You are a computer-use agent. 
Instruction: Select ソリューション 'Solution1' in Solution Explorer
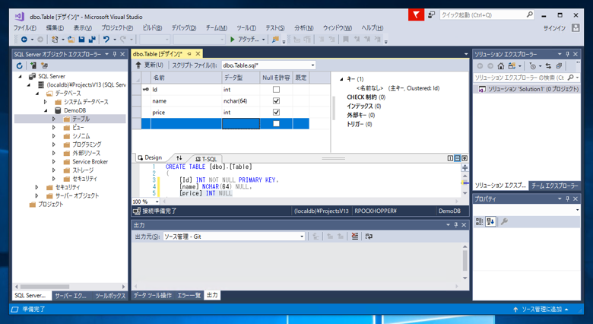click(x=527, y=89)
